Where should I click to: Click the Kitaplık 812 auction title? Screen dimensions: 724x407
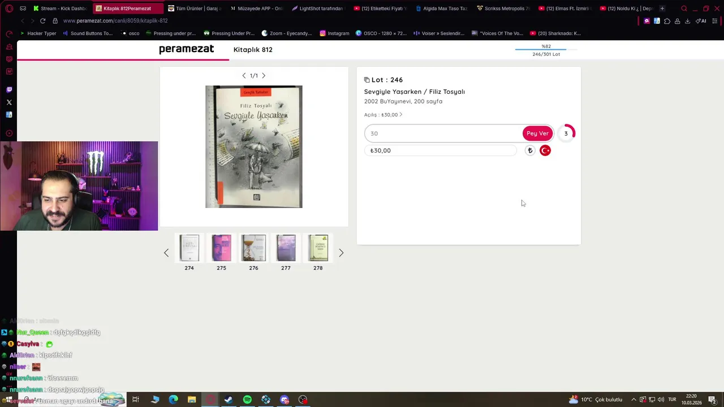click(x=253, y=50)
